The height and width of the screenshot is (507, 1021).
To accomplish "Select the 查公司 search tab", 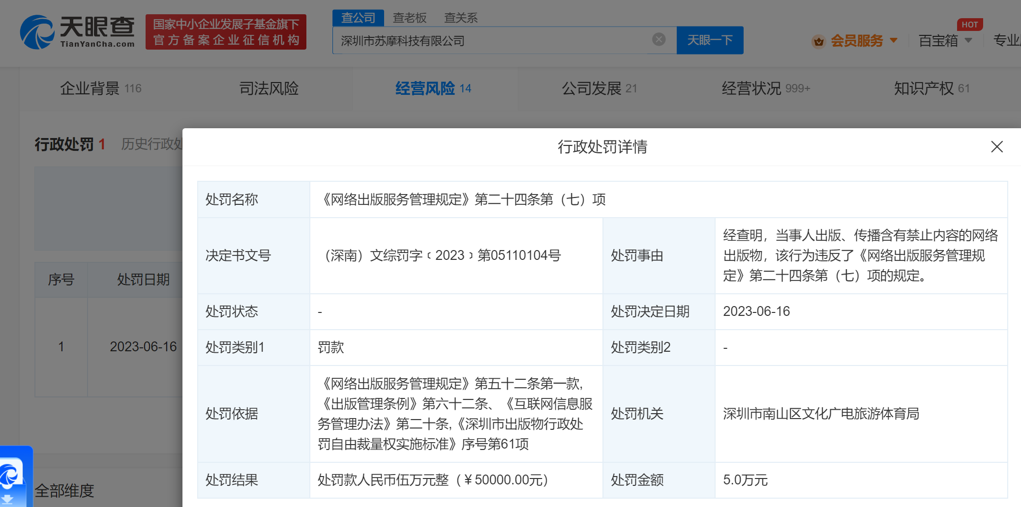I will tap(358, 18).
